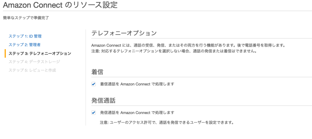
Task: Click the vertical divider beside the step list
Action: point(86,78)
